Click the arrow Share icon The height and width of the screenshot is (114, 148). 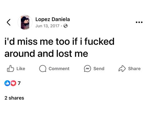122,69
